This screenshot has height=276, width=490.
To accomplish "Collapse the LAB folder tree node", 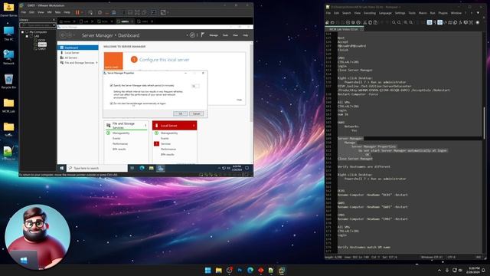I will pos(27,36).
